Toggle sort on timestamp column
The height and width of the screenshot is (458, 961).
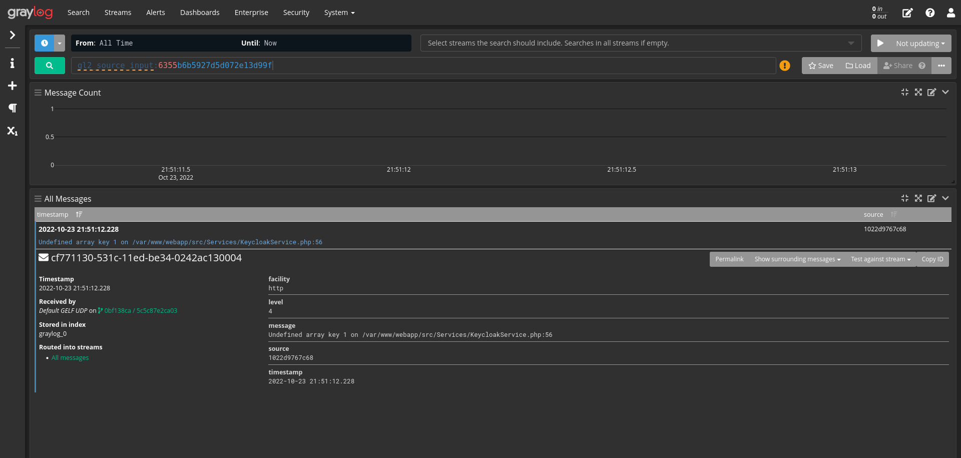(79, 214)
